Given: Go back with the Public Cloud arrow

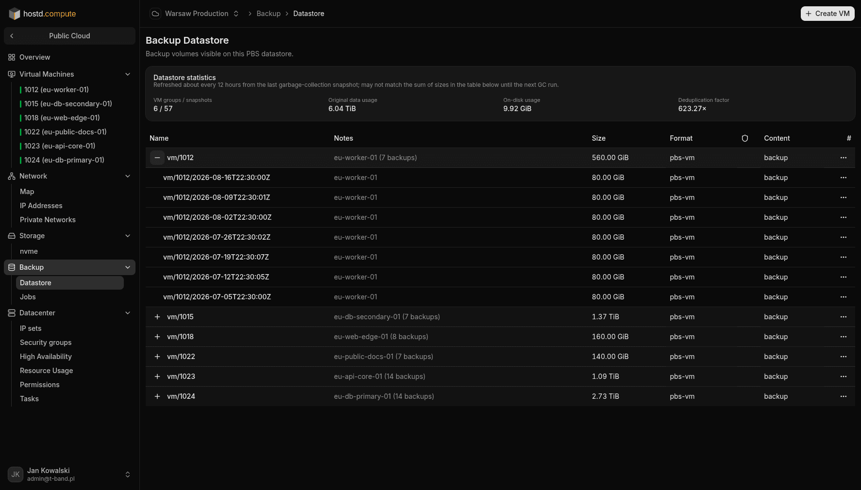Looking at the screenshot, I should pos(12,36).
